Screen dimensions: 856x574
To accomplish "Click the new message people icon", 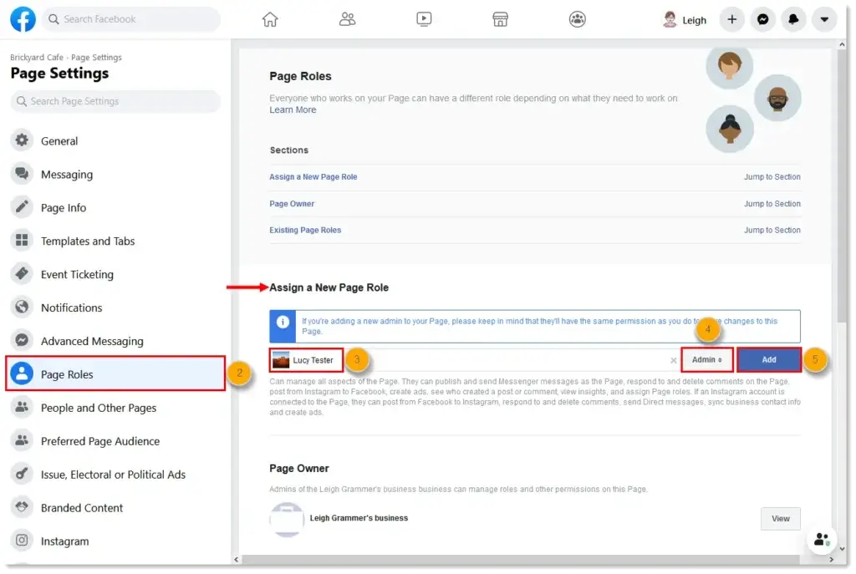I will (x=822, y=540).
